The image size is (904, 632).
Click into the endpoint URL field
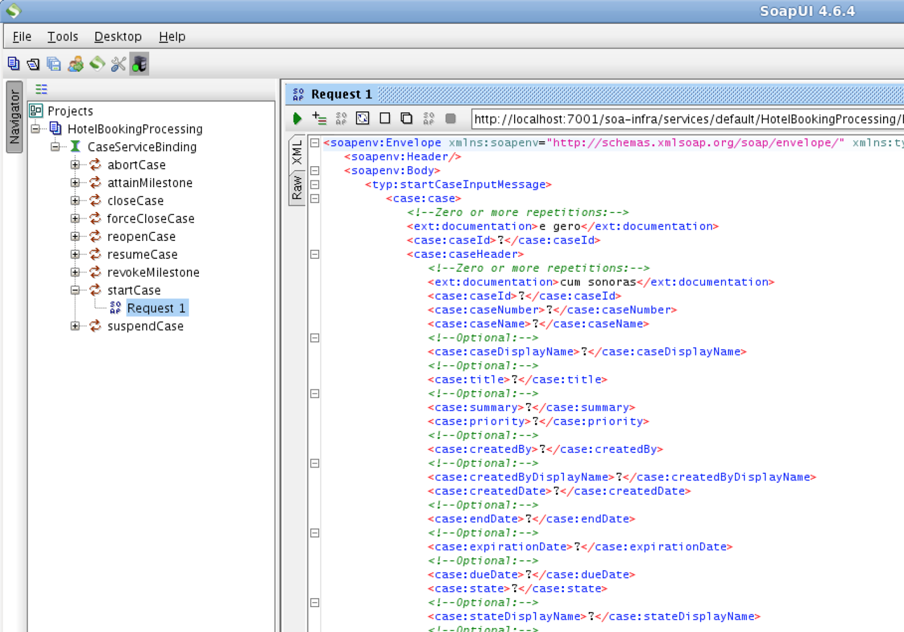[688, 119]
